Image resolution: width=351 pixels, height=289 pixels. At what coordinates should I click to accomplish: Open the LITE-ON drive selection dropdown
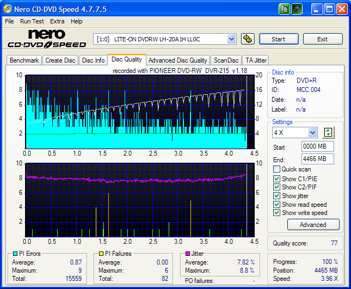(231, 39)
